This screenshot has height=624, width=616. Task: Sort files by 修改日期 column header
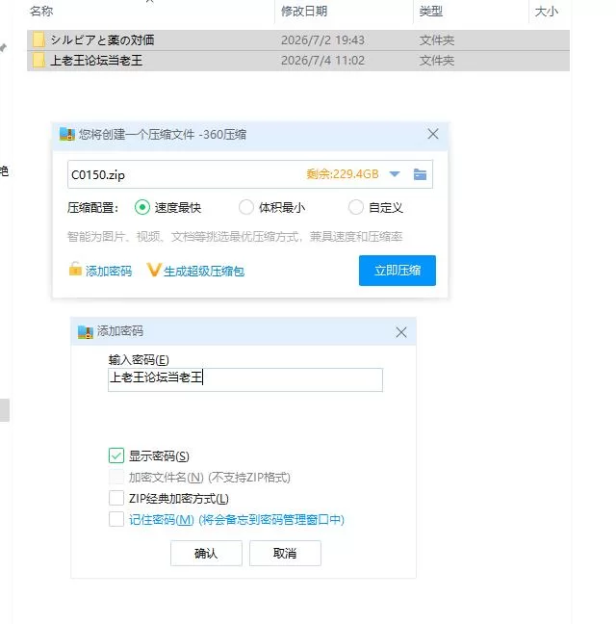[x=304, y=12]
